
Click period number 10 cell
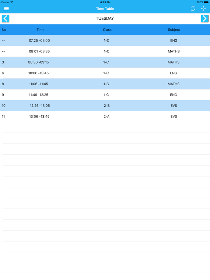coord(4,106)
